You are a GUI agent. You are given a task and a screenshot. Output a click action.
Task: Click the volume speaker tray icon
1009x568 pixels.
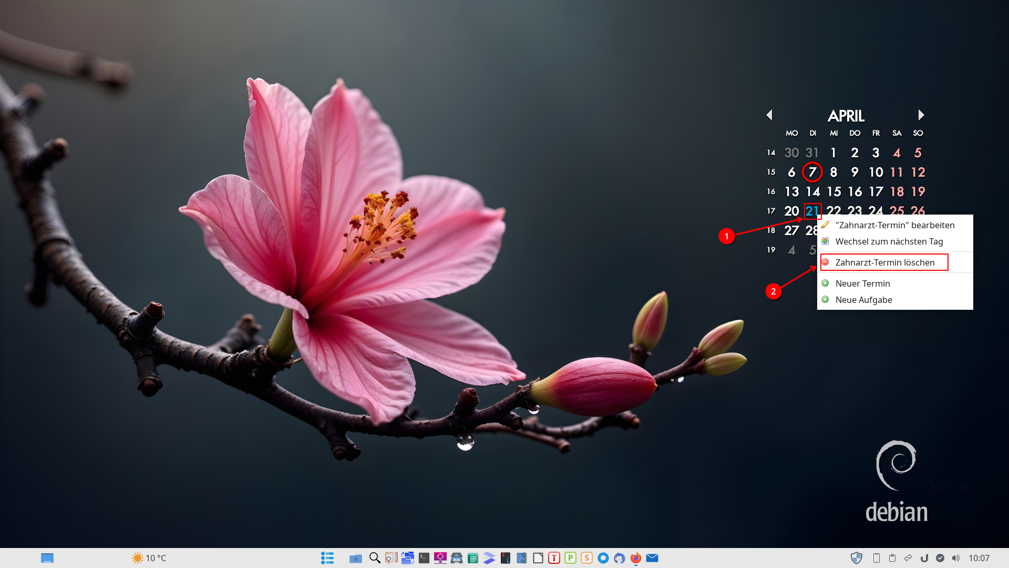point(956,558)
